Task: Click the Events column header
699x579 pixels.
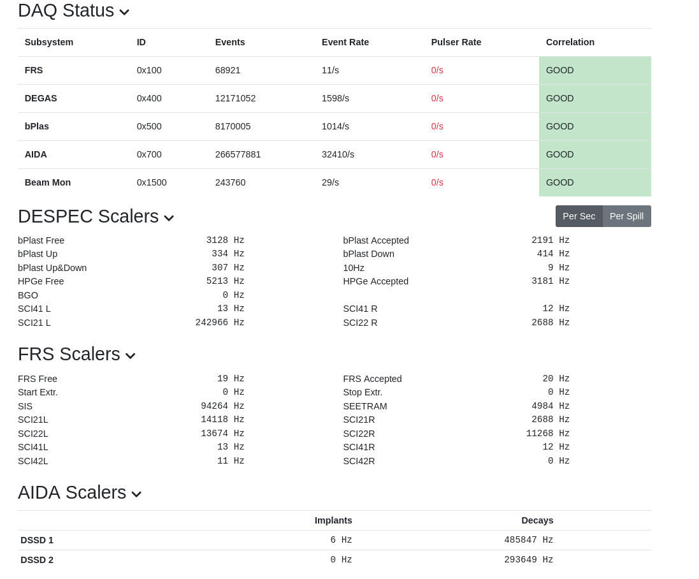Action: (x=230, y=42)
